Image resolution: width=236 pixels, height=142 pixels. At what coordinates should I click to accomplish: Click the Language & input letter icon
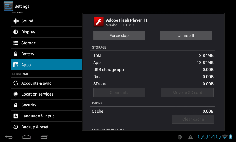(x=16, y=116)
